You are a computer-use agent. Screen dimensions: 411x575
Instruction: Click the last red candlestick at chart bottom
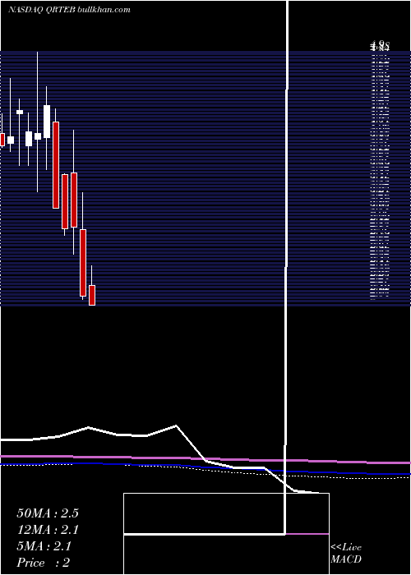(x=92, y=295)
